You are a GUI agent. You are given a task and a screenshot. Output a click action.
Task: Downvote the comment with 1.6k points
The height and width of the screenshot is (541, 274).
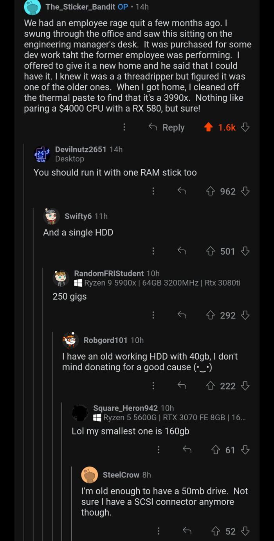coord(245,127)
